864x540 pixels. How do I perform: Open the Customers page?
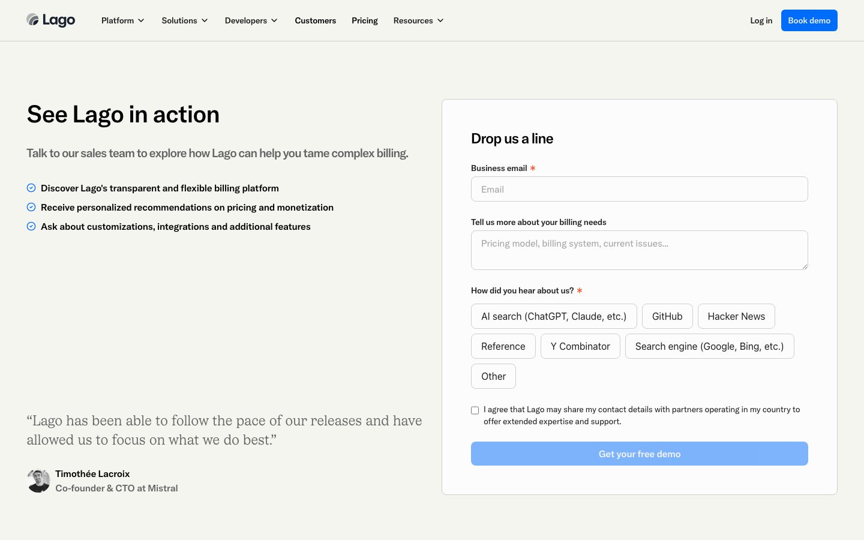click(x=316, y=20)
